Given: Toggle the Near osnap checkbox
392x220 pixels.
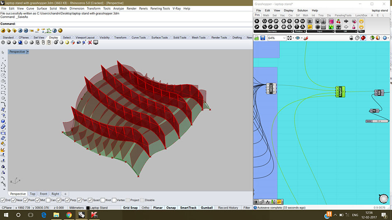Looking at the screenshot, I should [14, 200].
